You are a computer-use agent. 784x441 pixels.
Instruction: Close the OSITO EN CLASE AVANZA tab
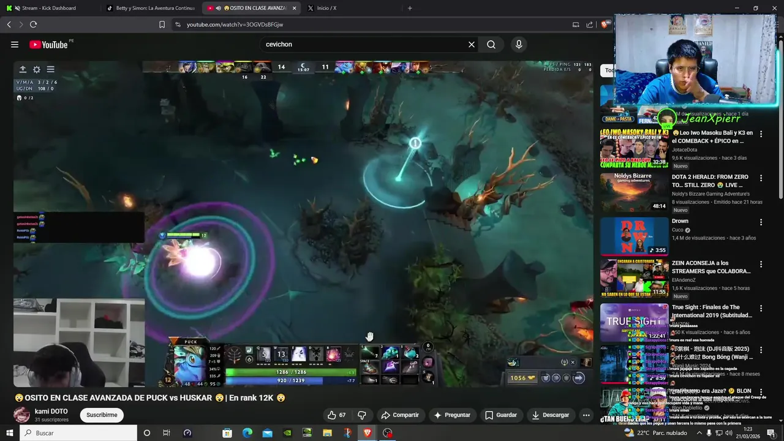(x=295, y=8)
